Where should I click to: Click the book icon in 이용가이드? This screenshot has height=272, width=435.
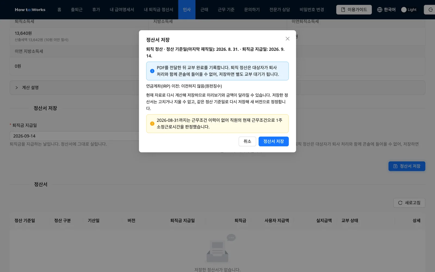(343, 10)
